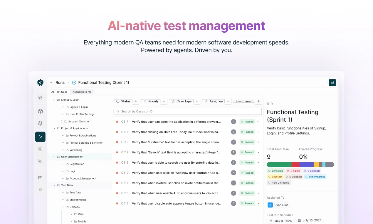Open the Status filter
This screenshot has height=224, width=373.
pos(123,101)
